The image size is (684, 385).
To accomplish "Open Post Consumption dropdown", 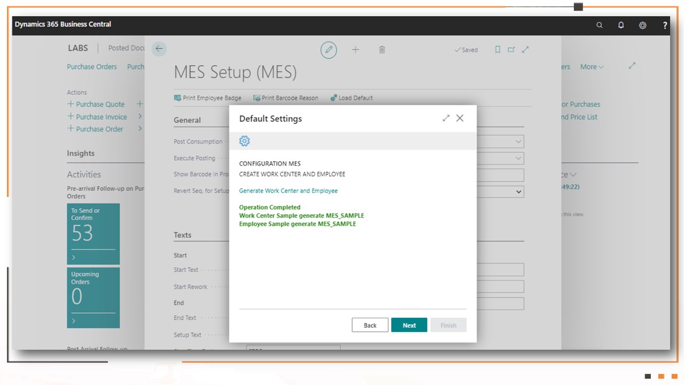I will point(518,142).
